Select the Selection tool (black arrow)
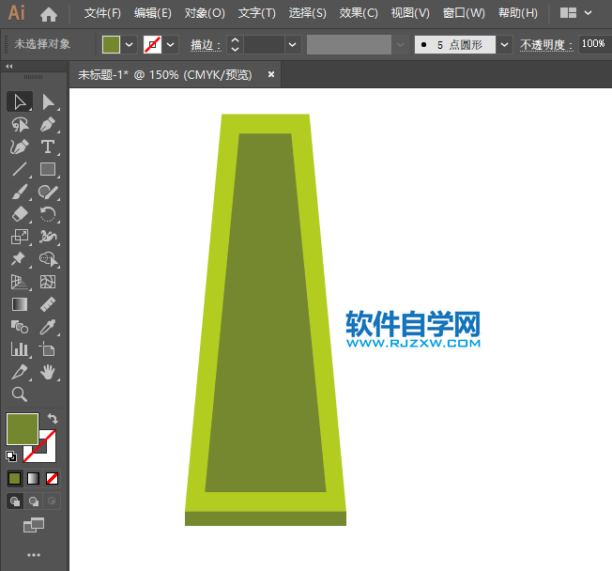The width and height of the screenshot is (612, 571). pyautogui.click(x=20, y=102)
